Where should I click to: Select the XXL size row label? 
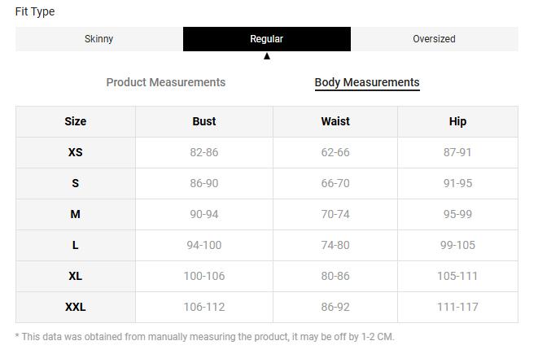76,307
